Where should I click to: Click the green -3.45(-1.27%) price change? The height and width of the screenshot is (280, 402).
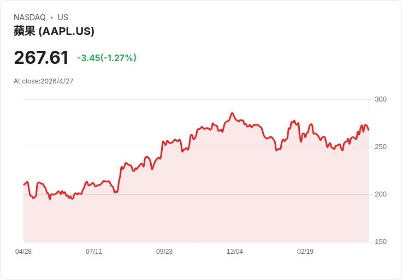pyautogui.click(x=107, y=58)
